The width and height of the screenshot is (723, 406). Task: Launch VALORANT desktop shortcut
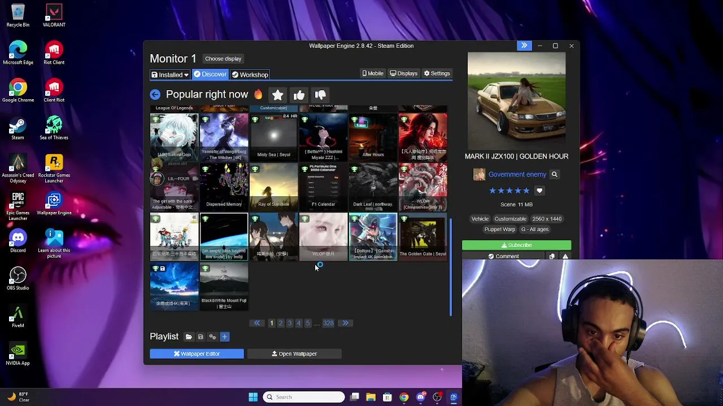coord(54,16)
